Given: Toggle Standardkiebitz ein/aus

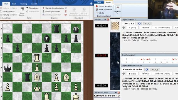Looking at the screenshot, I should [x=55, y=8].
